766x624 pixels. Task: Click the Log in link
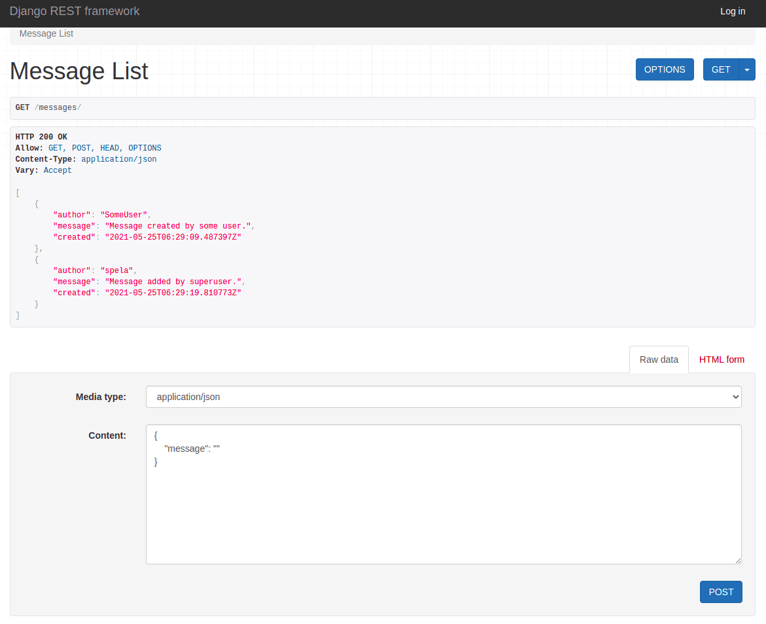[732, 11]
